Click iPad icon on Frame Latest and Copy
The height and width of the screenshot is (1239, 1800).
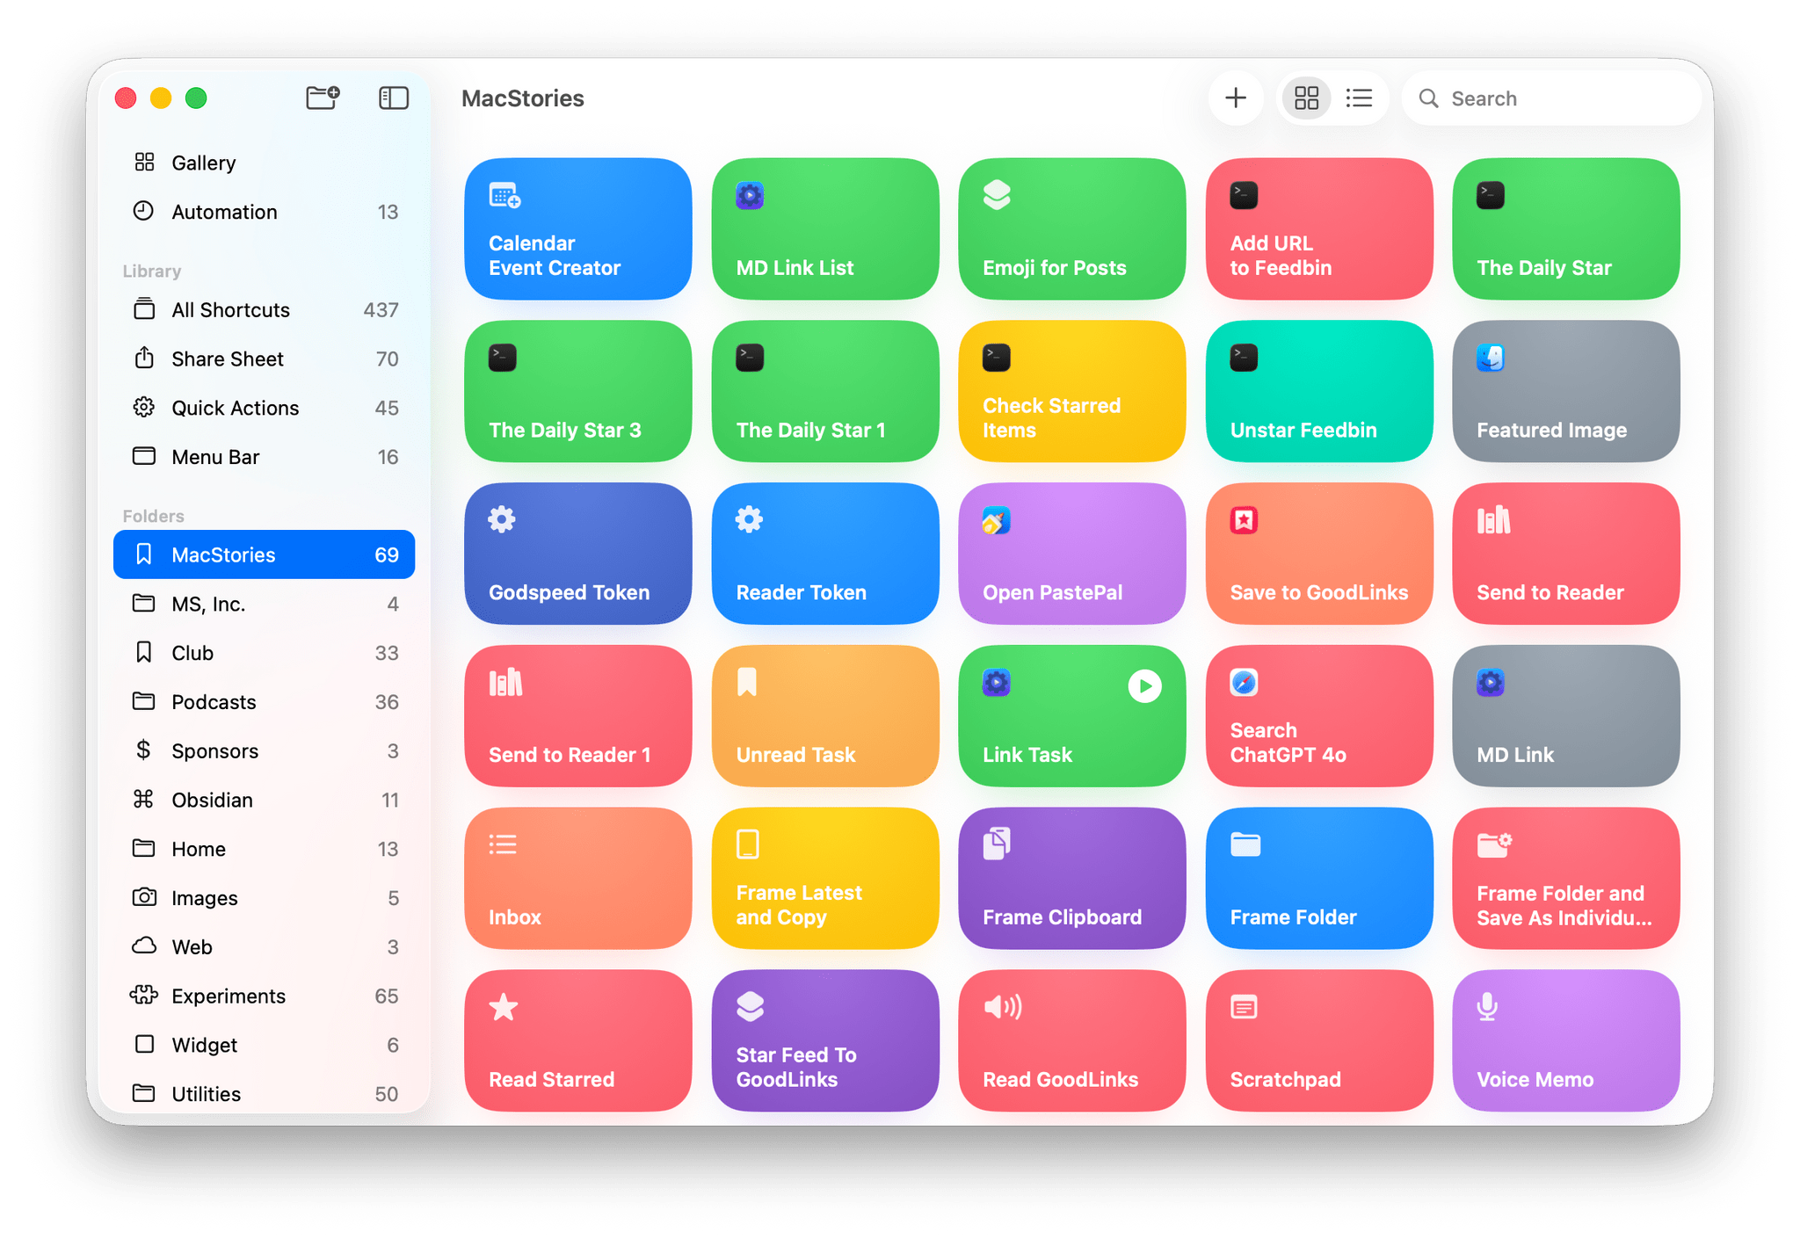click(747, 844)
